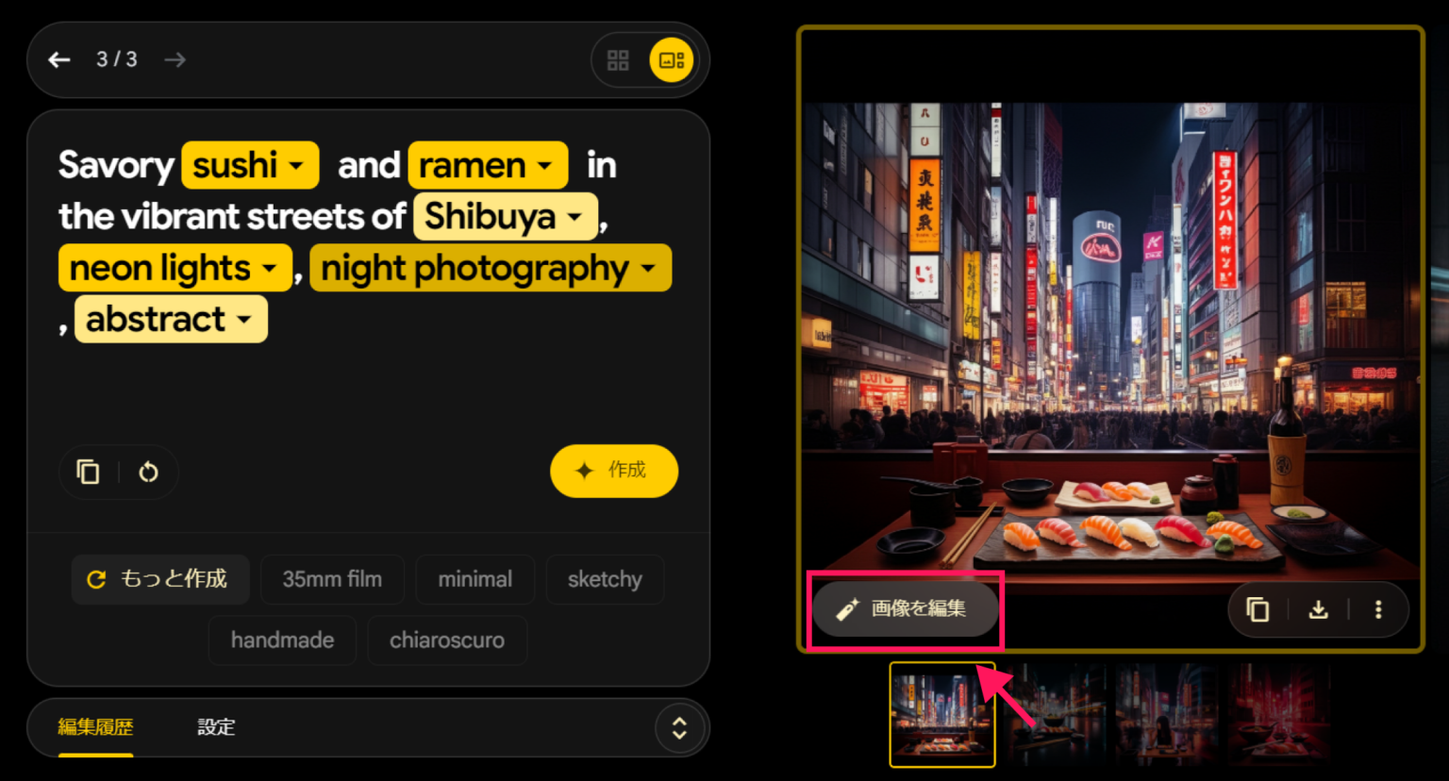Select the single image view icon

pos(673,59)
